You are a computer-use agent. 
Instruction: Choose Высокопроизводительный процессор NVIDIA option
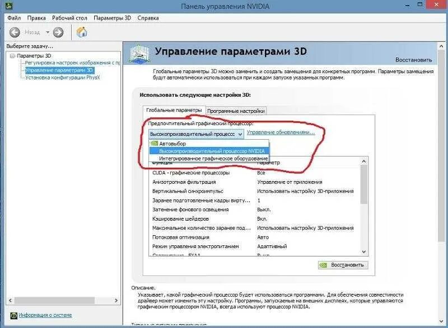pyautogui.click(x=209, y=151)
